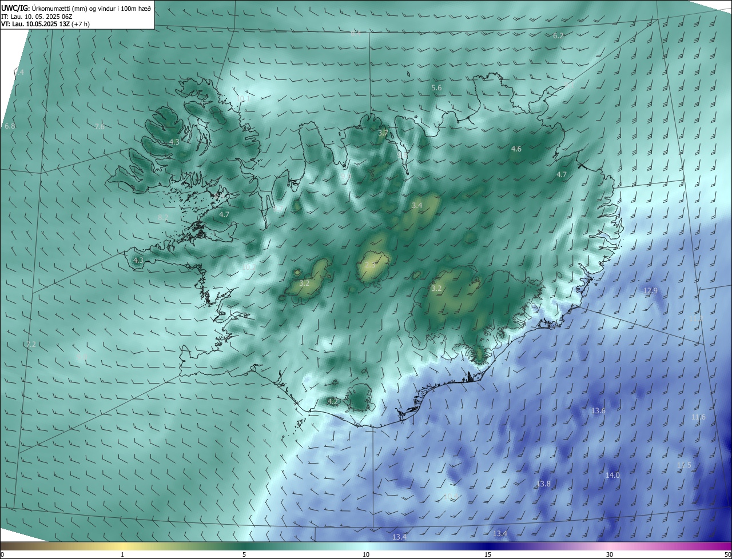
Task: Select the 6.2 value label on the map
Action: point(558,35)
